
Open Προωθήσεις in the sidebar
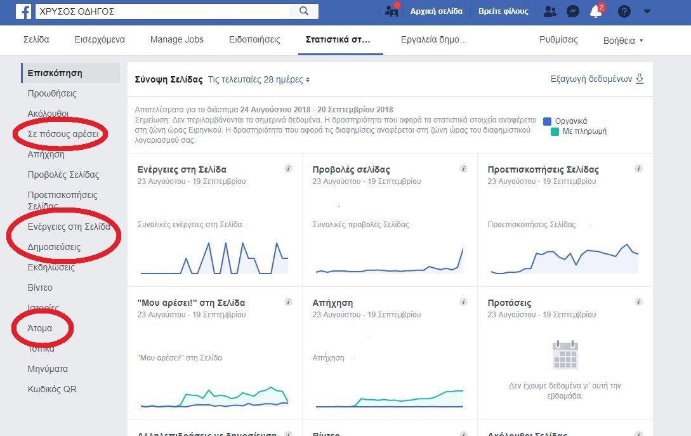(x=52, y=93)
